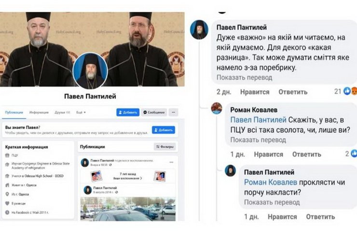Click Добавить in the "Вы знаете Павел?" box
Screen dimensions: 357x237
(164, 130)
